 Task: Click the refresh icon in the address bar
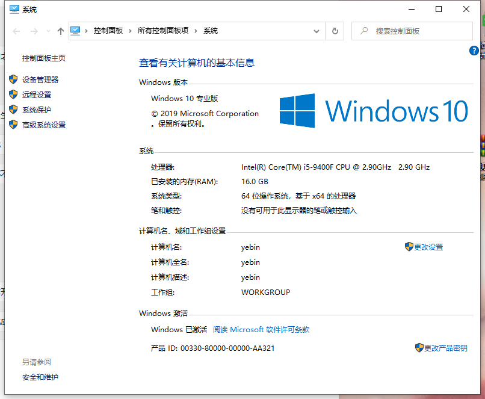[x=335, y=31]
